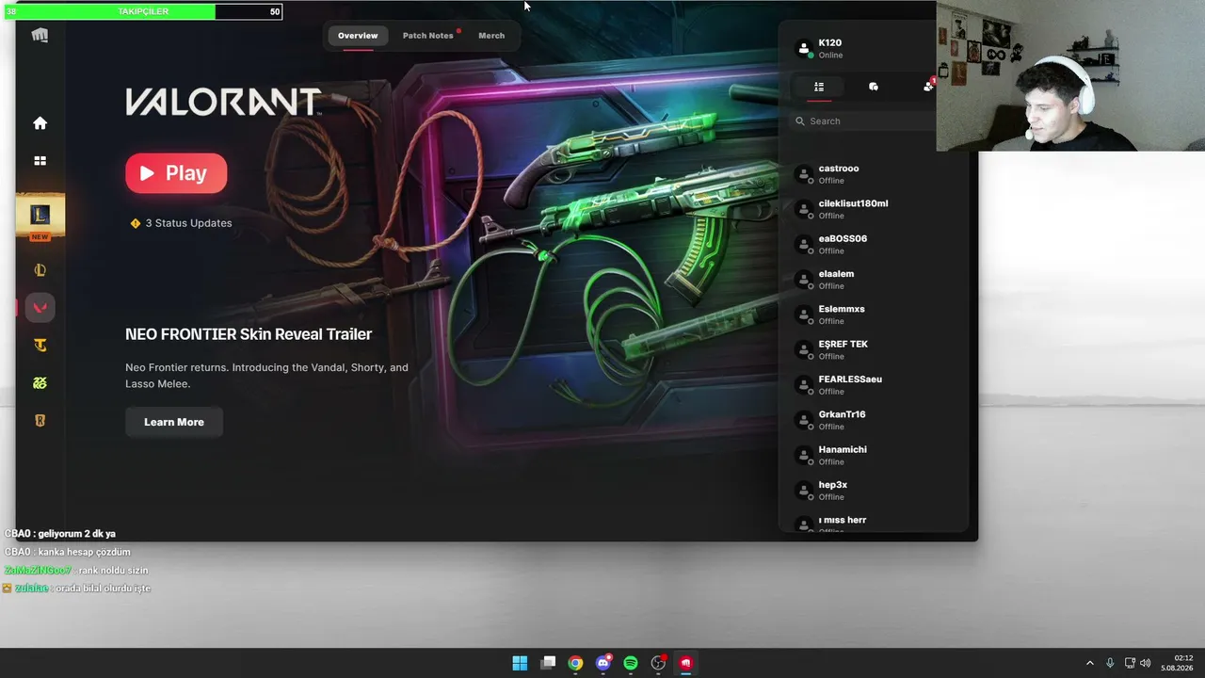The height and width of the screenshot is (678, 1205).
Task: Open the Patch Notes tab
Action: point(428,36)
